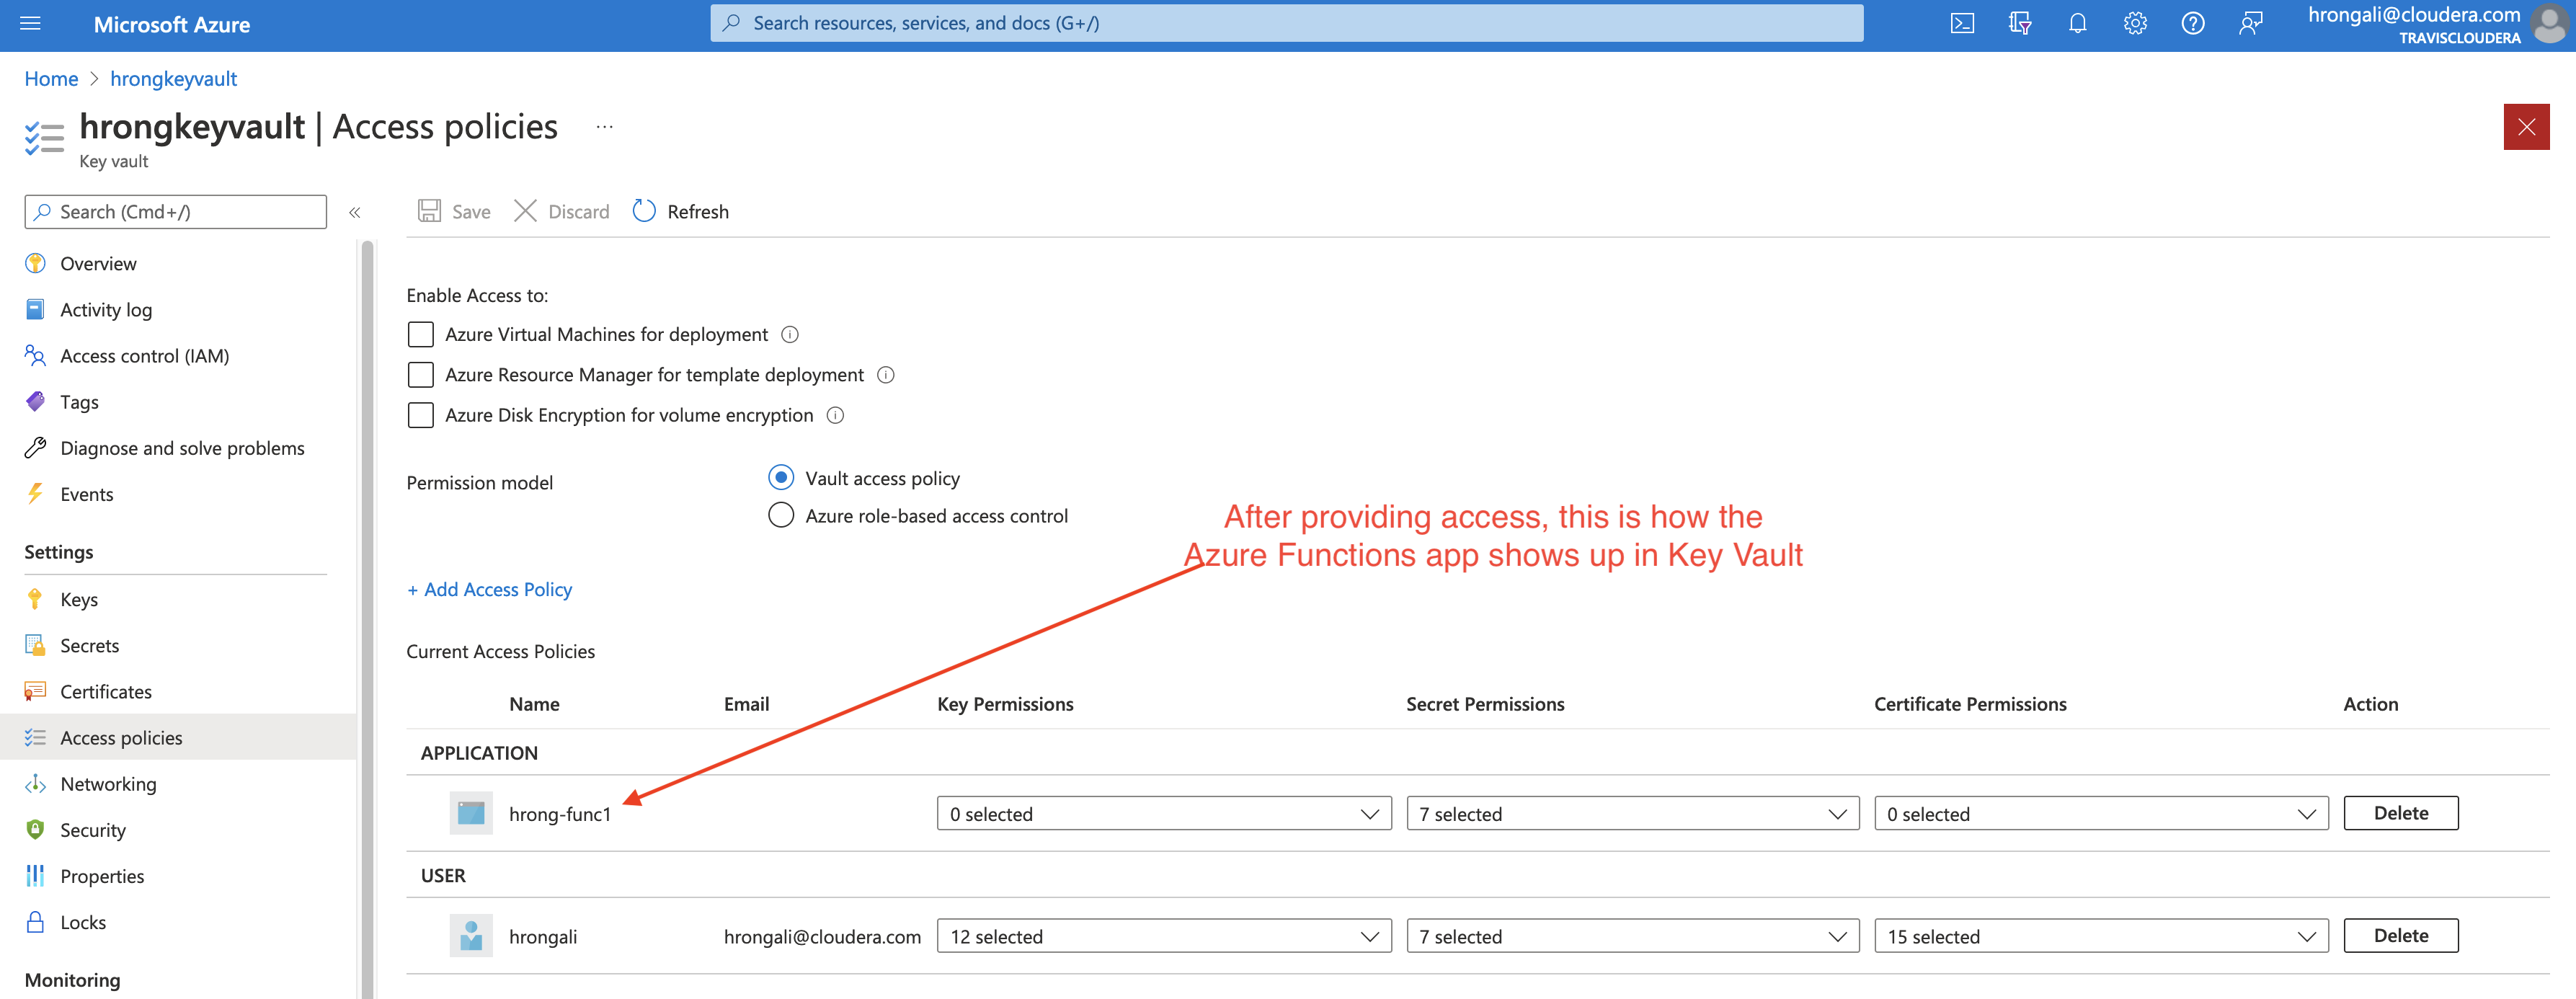
Task: Open the notifications bell
Action: (2077, 23)
